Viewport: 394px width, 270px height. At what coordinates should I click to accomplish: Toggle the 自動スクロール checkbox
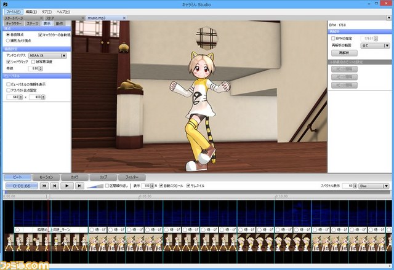pos(161,186)
